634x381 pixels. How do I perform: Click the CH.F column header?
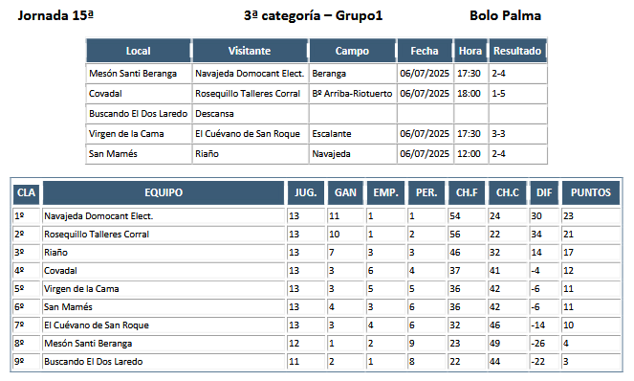467,192
